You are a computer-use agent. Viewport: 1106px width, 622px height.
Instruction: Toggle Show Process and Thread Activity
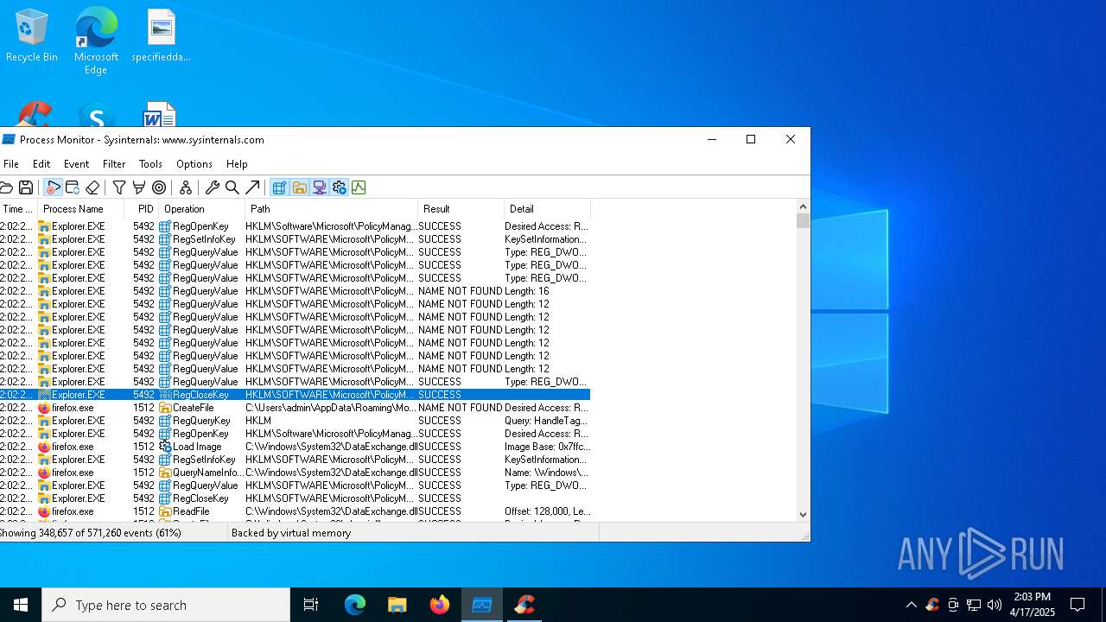(339, 187)
